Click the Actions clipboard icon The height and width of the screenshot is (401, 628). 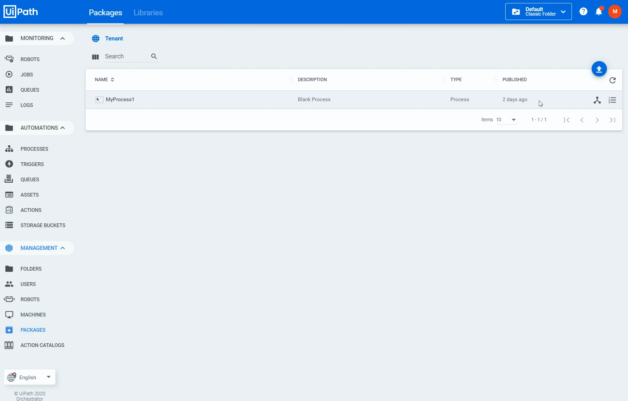(9, 210)
